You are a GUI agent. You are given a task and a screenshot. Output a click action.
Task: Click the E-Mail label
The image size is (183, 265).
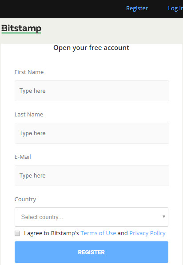[x=23, y=157]
